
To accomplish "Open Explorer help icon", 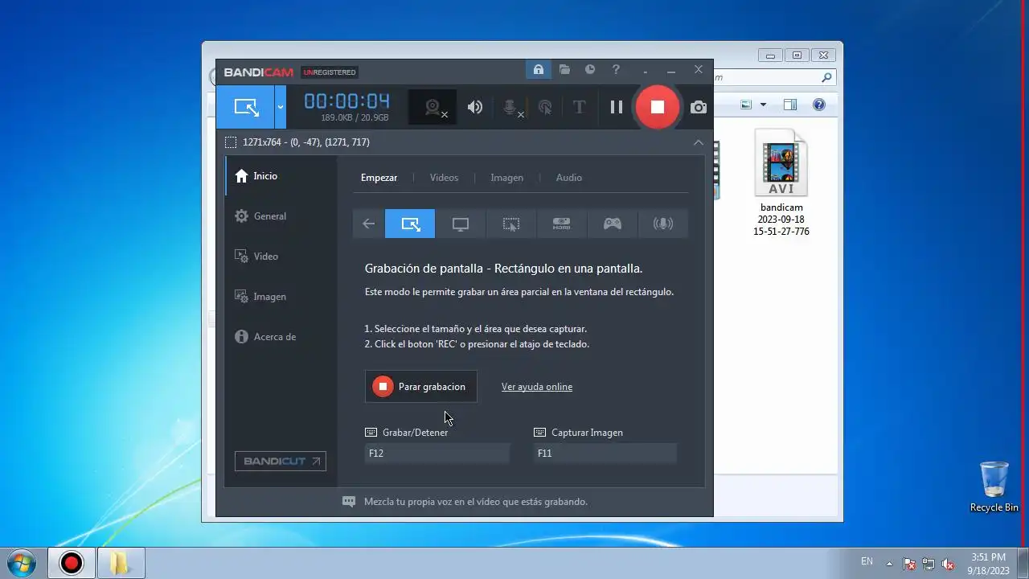I will pos(819,105).
